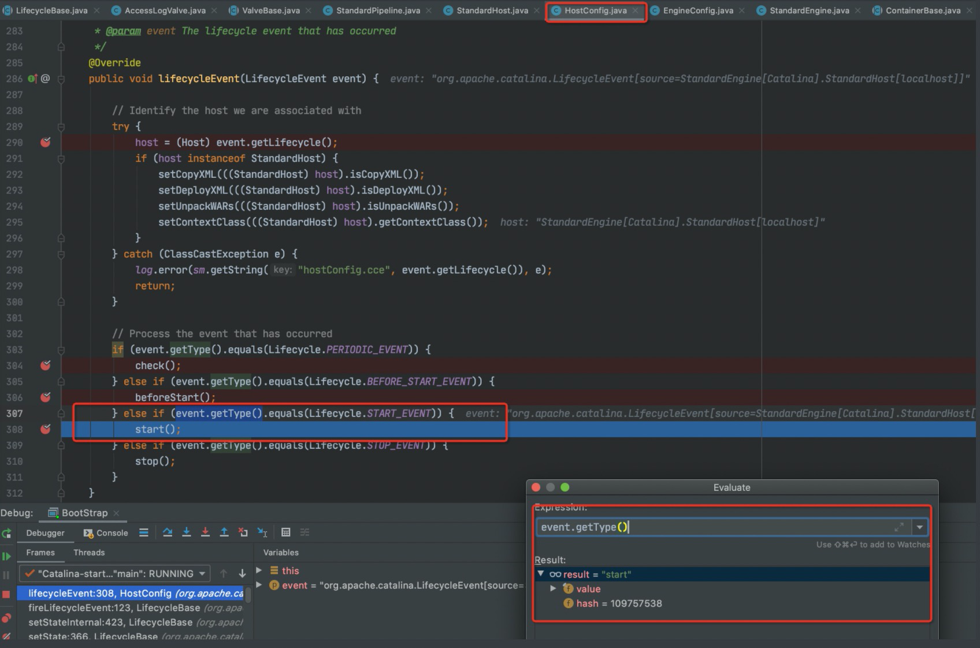Expand the 'event' variable node
This screenshot has height=648, width=980.
259,585
